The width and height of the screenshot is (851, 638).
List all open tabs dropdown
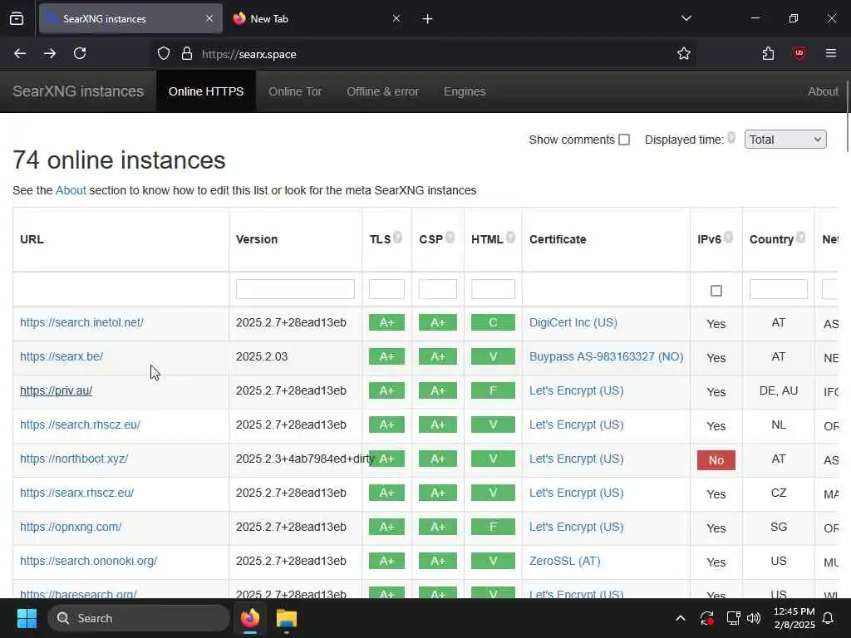point(686,18)
